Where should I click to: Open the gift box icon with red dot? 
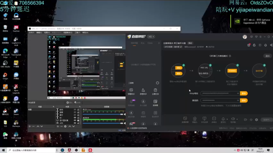pos(249,45)
